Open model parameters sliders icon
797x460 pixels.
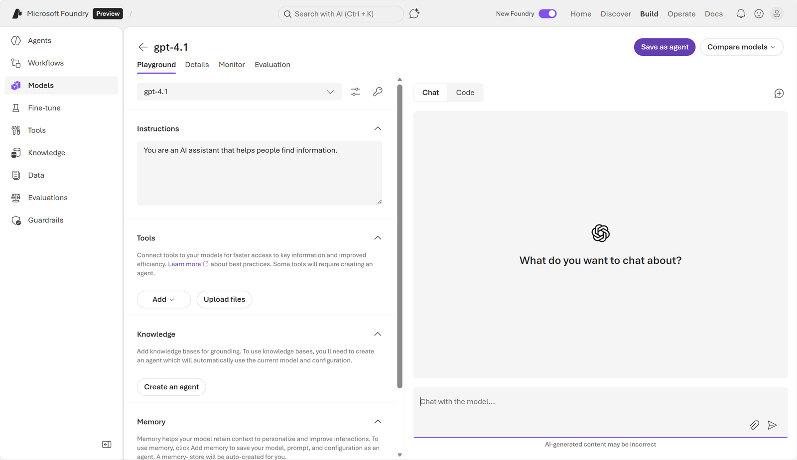pyautogui.click(x=355, y=92)
